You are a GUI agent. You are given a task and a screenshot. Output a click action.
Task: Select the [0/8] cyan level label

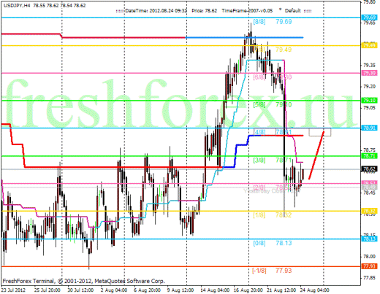(259, 243)
